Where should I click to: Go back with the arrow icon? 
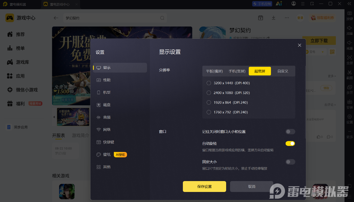tap(56, 18)
